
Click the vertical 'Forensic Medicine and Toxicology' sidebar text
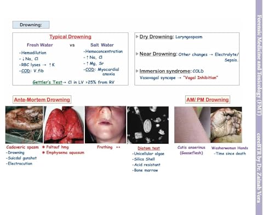click(x=259, y=65)
